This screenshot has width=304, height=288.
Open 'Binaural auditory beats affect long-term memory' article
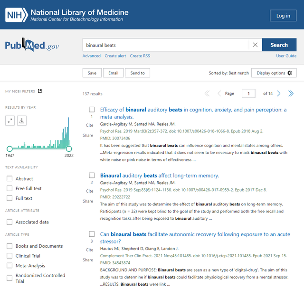(160, 176)
